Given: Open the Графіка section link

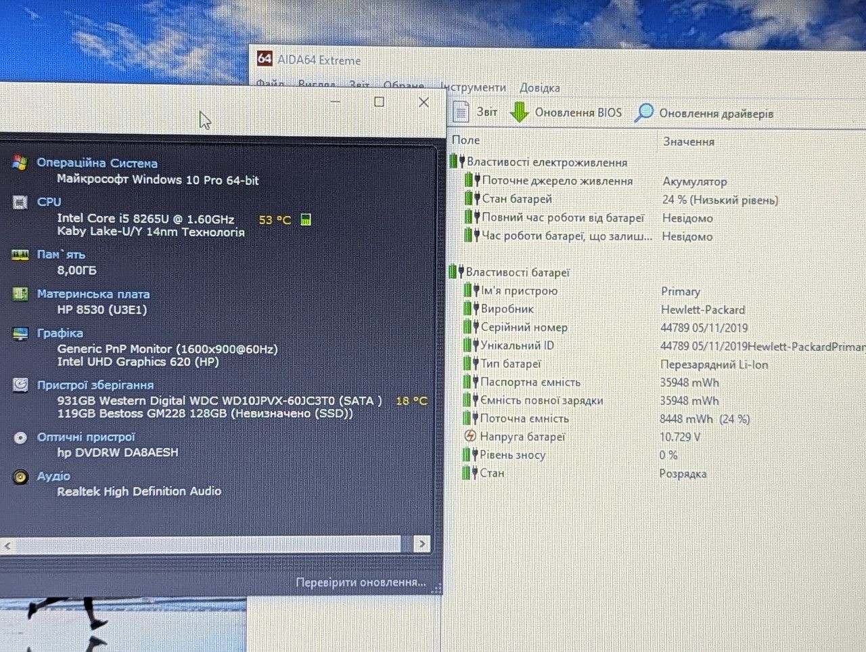Looking at the screenshot, I should pyautogui.click(x=60, y=333).
